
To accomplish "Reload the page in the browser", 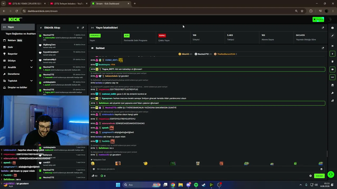I will click(x=17, y=11).
